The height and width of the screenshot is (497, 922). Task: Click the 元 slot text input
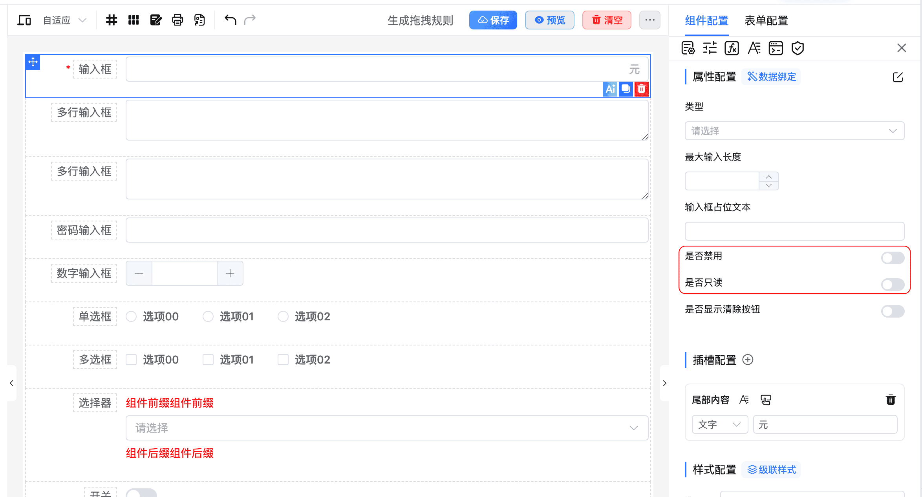[825, 424]
